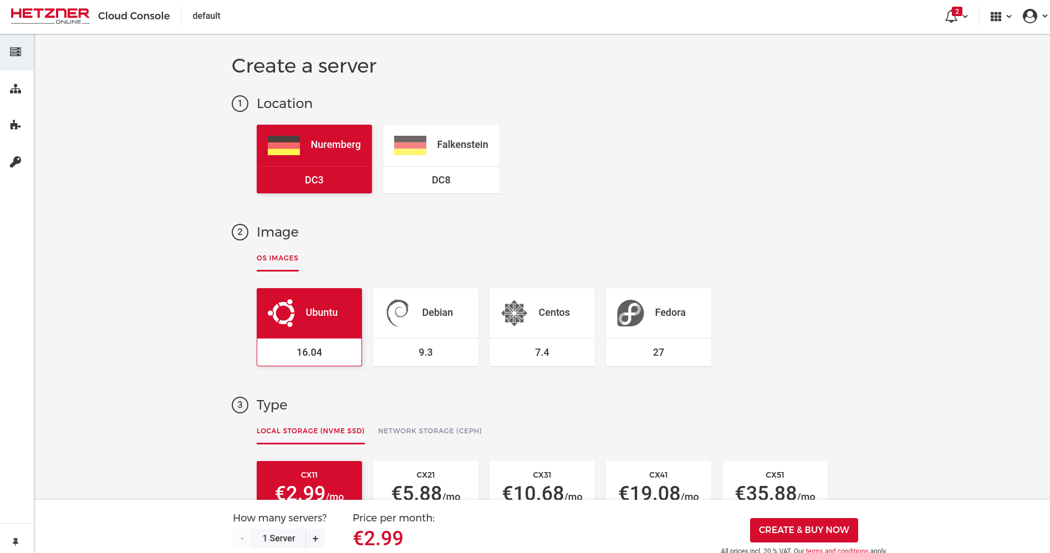The image size is (1050, 553).
Task: Open the terms and conditions link
Action: [x=837, y=550]
